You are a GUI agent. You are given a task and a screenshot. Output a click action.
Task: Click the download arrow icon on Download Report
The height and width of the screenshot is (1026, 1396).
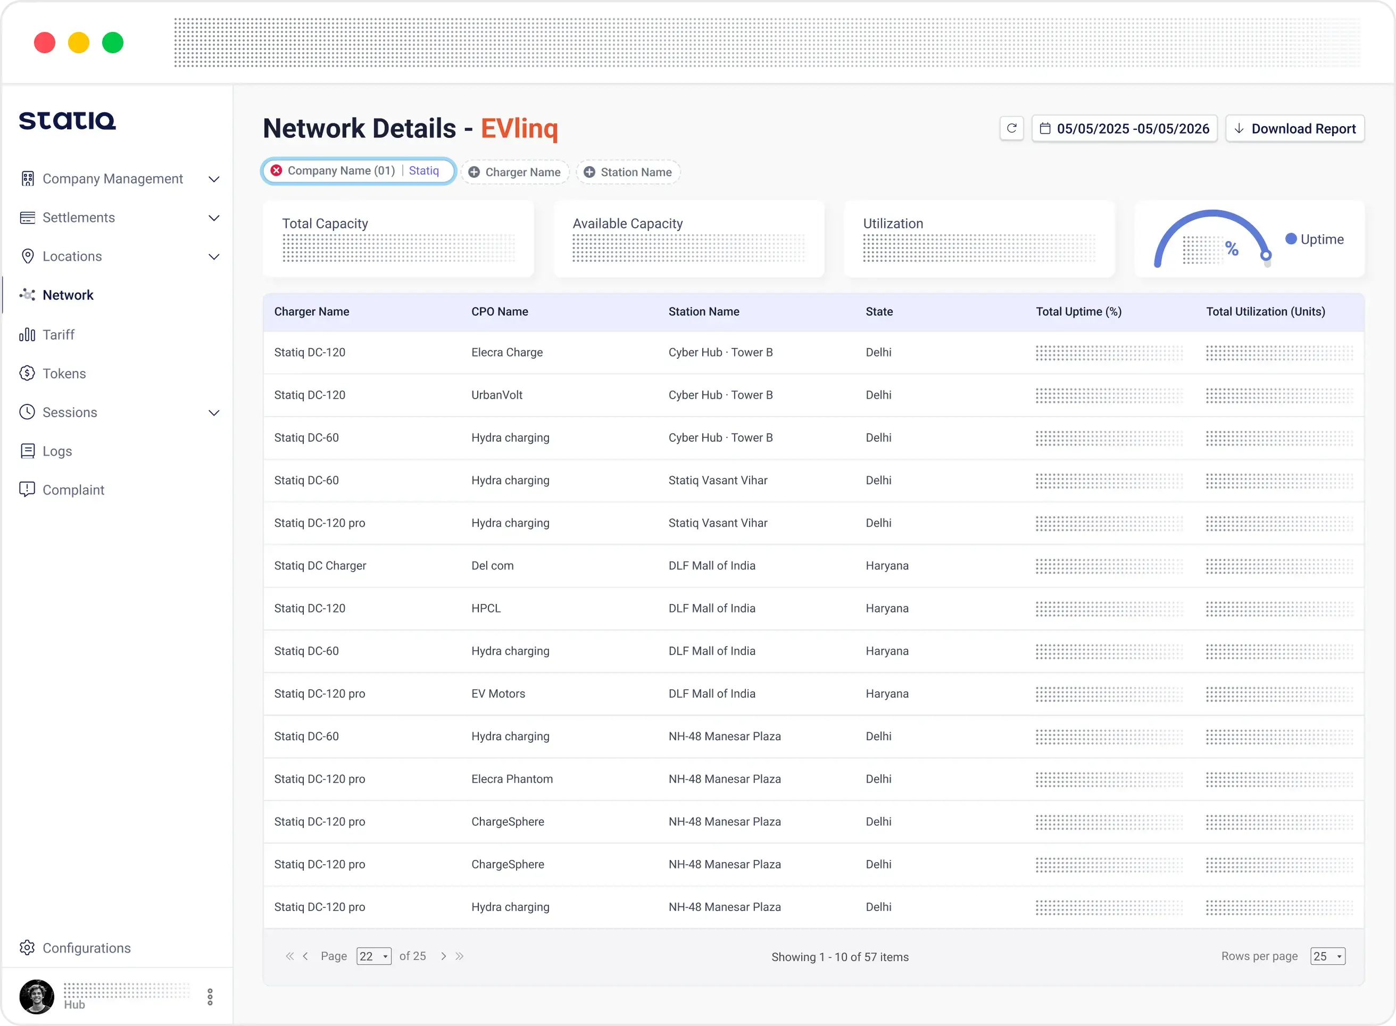(1239, 129)
